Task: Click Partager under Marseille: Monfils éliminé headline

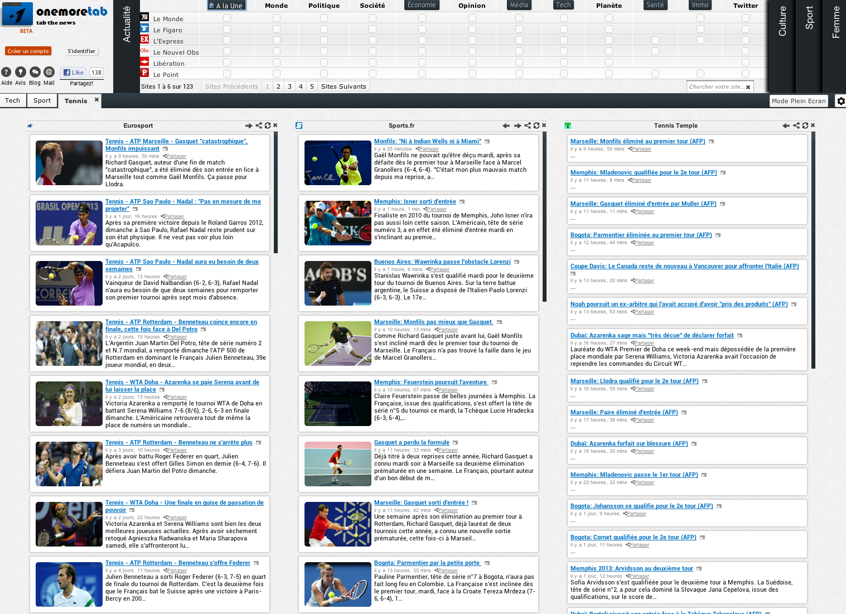Action: click(641, 149)
